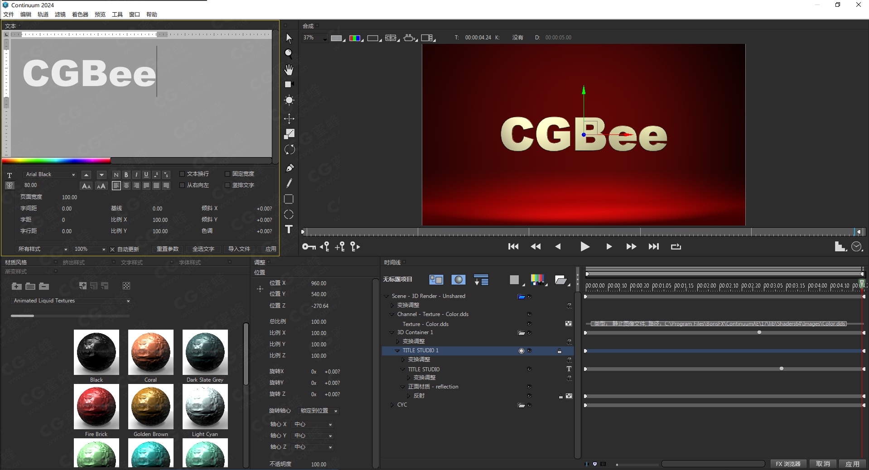Toggle visibility eye of CYC layer

tap(529, 405)
